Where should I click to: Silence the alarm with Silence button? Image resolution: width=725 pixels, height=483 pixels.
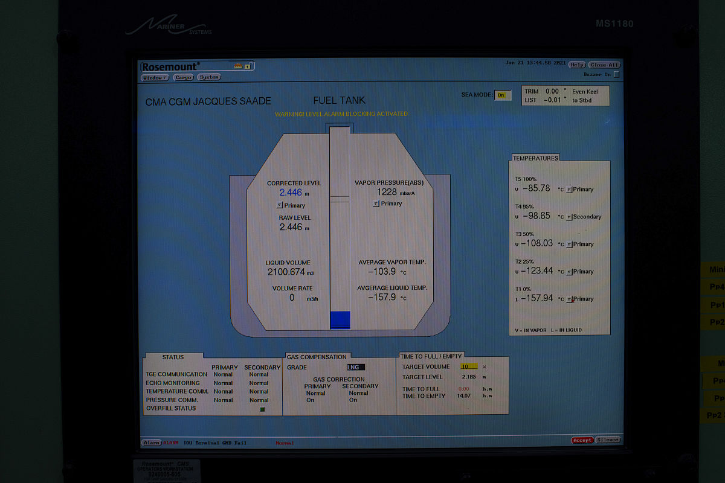(x=608, y=440)
